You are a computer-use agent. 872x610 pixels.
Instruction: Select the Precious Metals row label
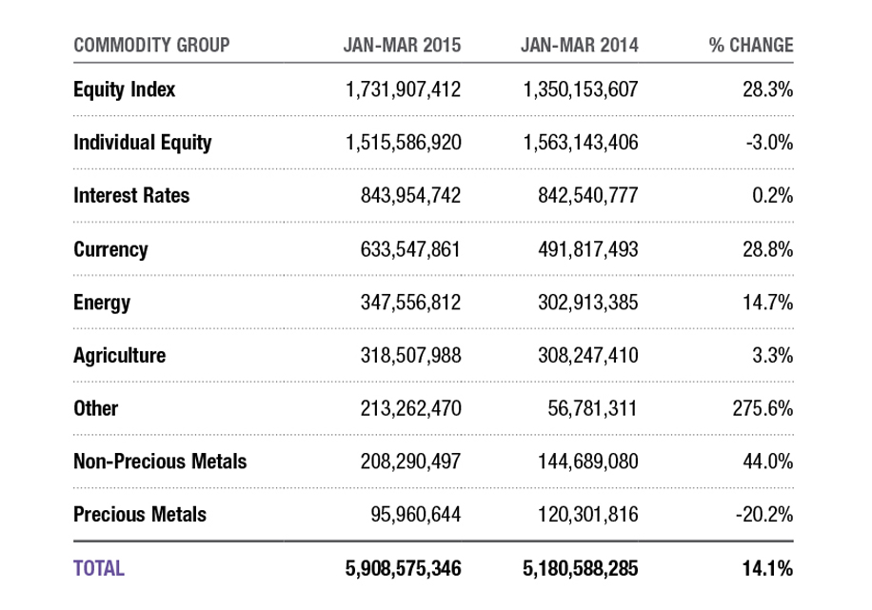pos(140,515)
